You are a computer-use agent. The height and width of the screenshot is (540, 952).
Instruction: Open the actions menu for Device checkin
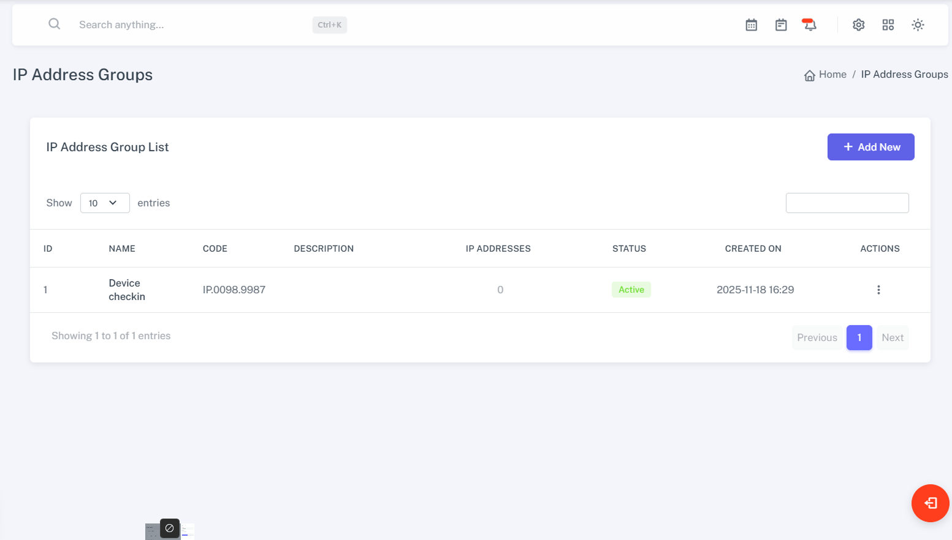[878, 290]
